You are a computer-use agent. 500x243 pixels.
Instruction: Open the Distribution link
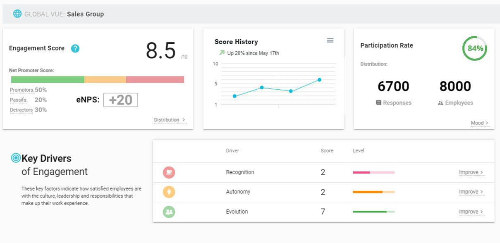[x=170, y=120]
